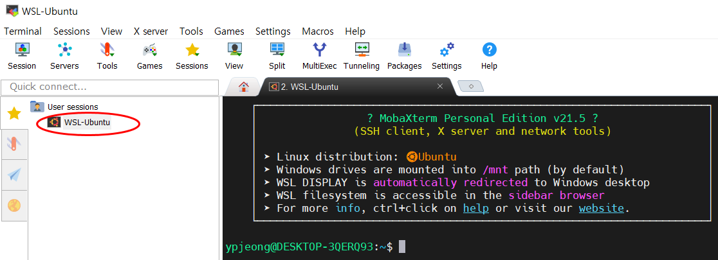Open the Sessions menu

[x=71, y=31]
